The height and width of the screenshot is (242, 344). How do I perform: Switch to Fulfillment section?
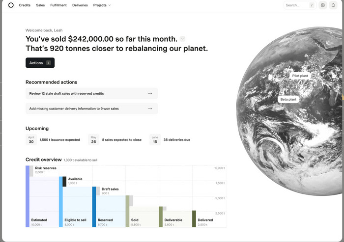[58, 5]
